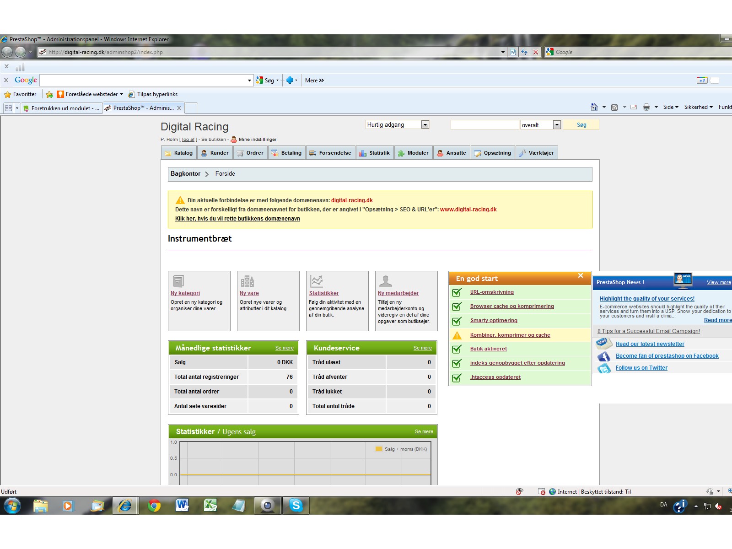Click the log af link
732x549 pixels.
[x=188, y=140]
